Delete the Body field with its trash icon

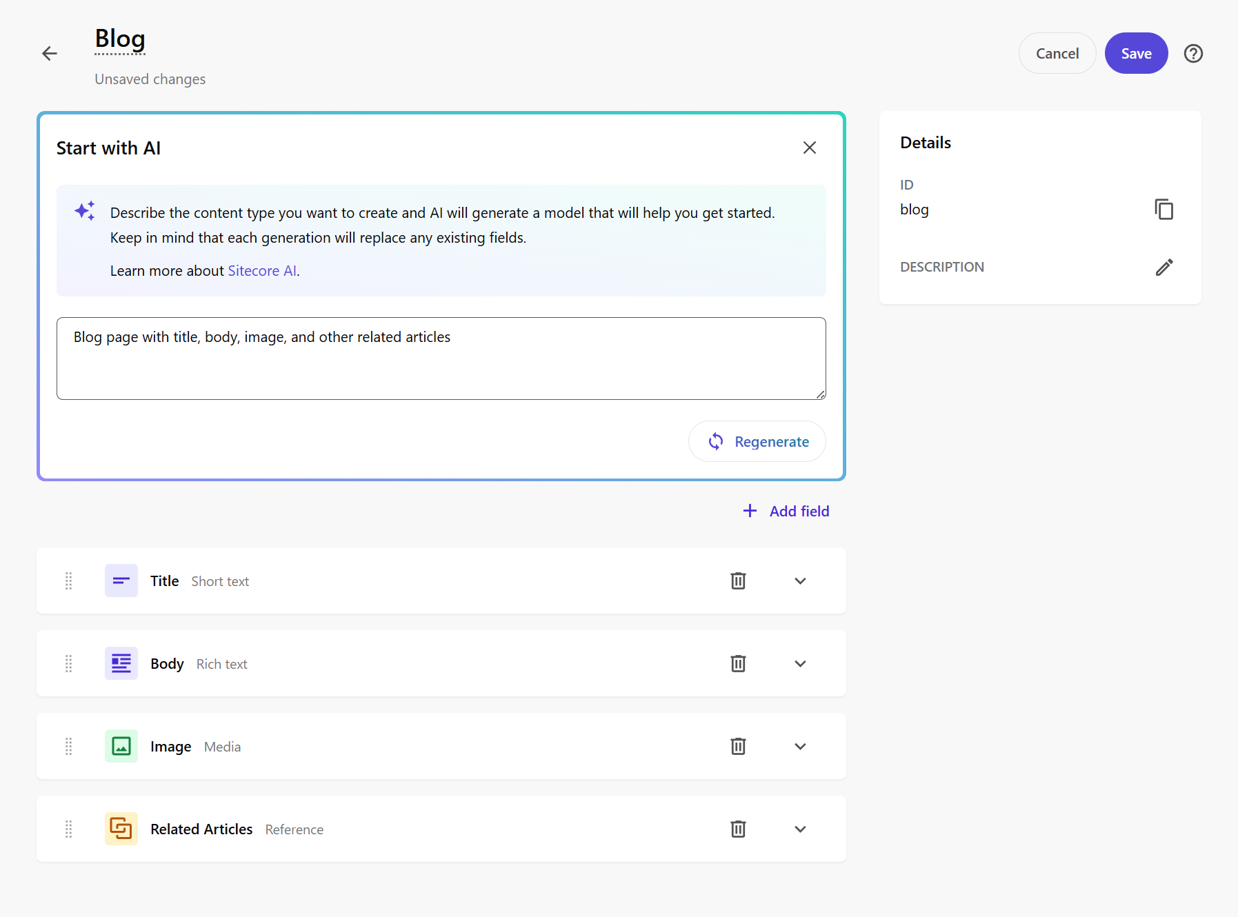pyautogui.click(x=738, y=663)
